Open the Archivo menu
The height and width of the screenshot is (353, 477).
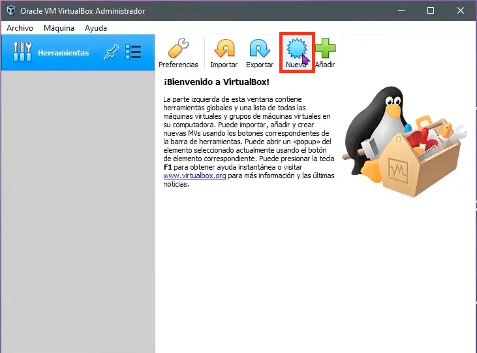pyautogui.click(x=20, y=28)
